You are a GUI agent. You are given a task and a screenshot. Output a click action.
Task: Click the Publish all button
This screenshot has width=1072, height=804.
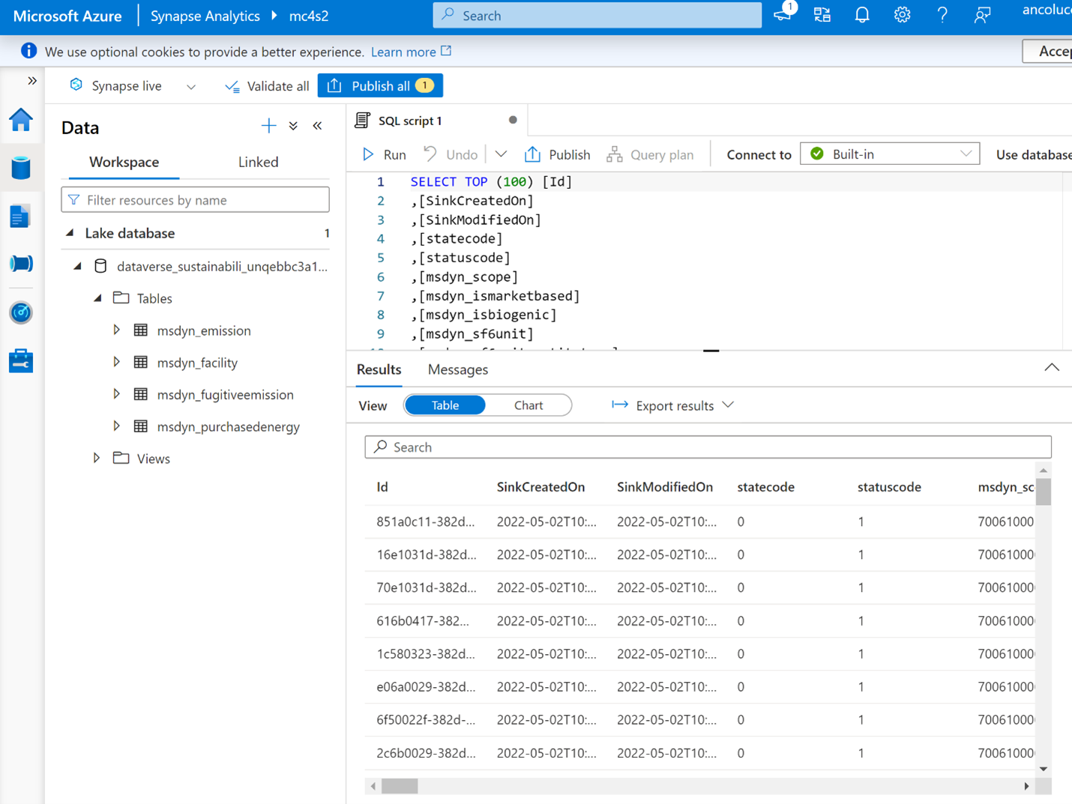tap(380, 86)
